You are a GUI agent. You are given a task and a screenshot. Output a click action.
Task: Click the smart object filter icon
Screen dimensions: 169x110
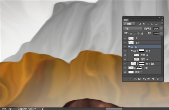point(156,24)
